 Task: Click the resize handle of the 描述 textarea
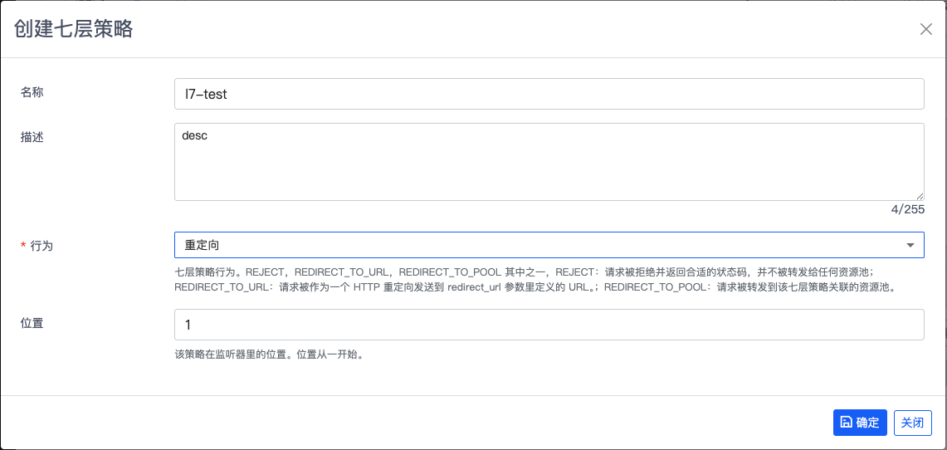tap(920, 196)
